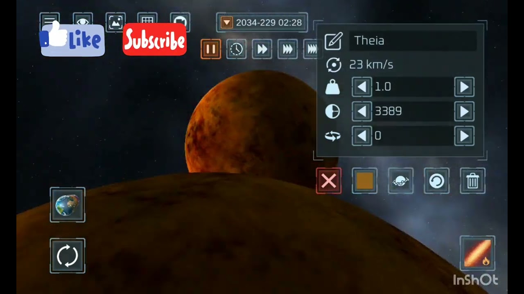Open the orange color swatch
Screen dimensions: 524x294
pyautogui.click(x=365, y=181)
